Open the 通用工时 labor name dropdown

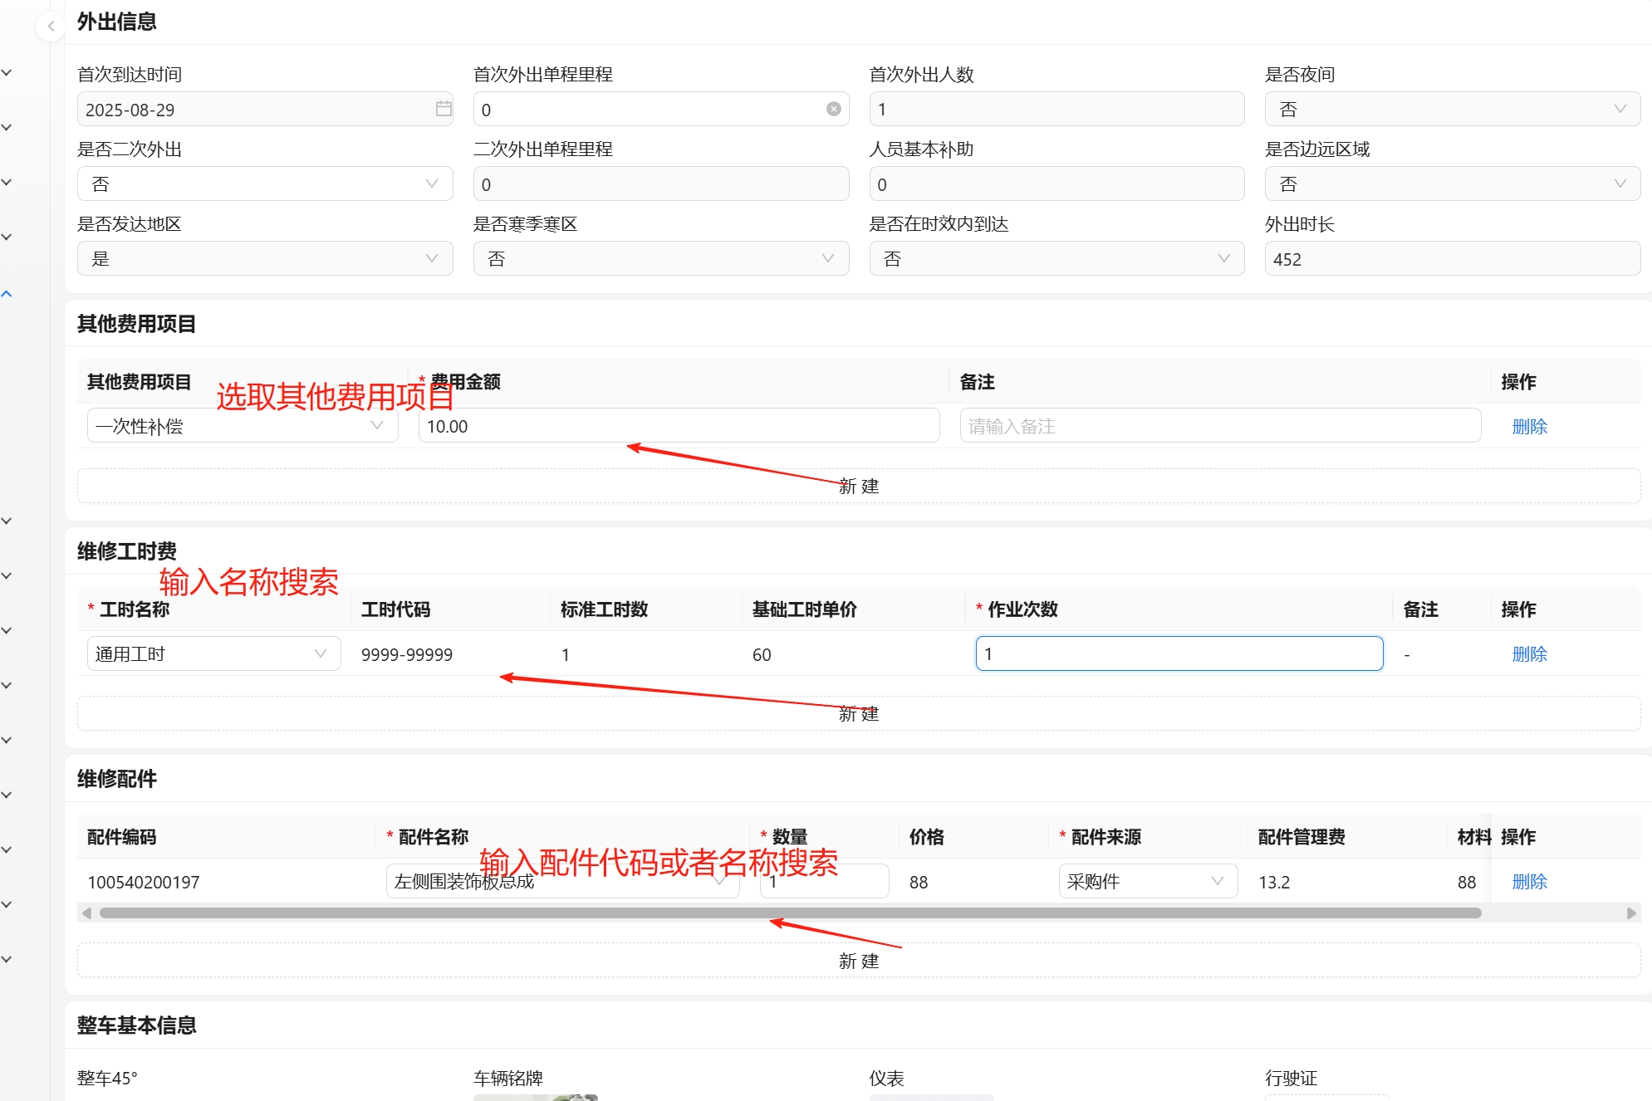tap(213, 653)
